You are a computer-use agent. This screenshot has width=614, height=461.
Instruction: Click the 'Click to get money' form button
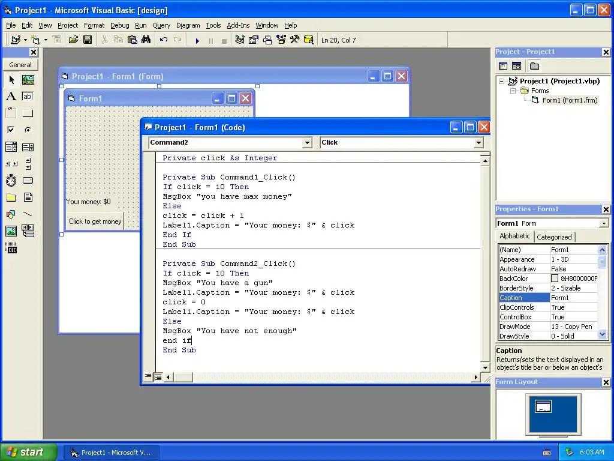[95, 221]
